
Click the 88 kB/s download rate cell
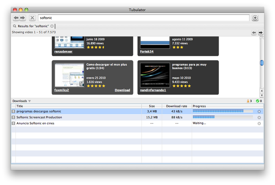point(177,117)
